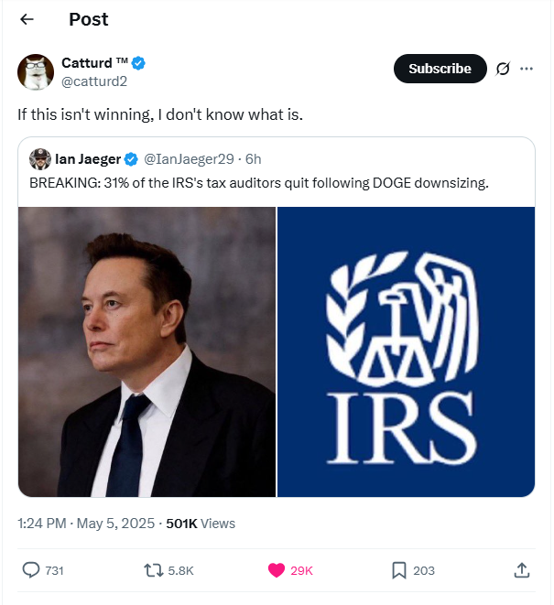
Task: Click the repost icon
Action: click(x=154, y=570)
